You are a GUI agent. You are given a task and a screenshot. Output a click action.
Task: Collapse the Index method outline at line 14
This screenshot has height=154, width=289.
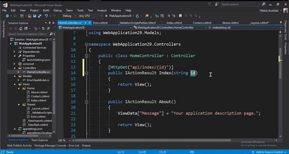pos(87,73)
